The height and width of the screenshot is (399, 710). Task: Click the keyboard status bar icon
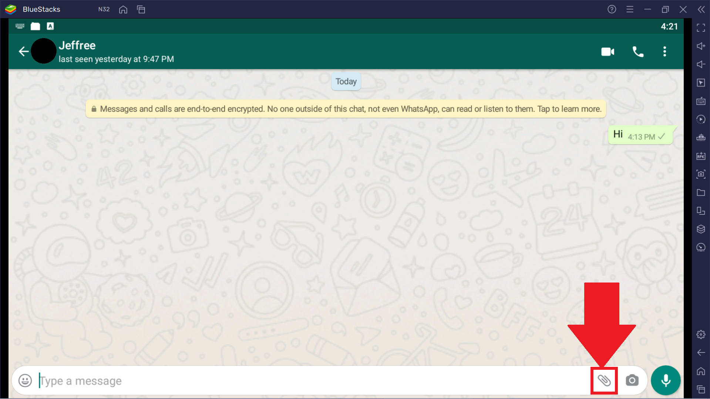pyautogui.click(x=20, y=26)
